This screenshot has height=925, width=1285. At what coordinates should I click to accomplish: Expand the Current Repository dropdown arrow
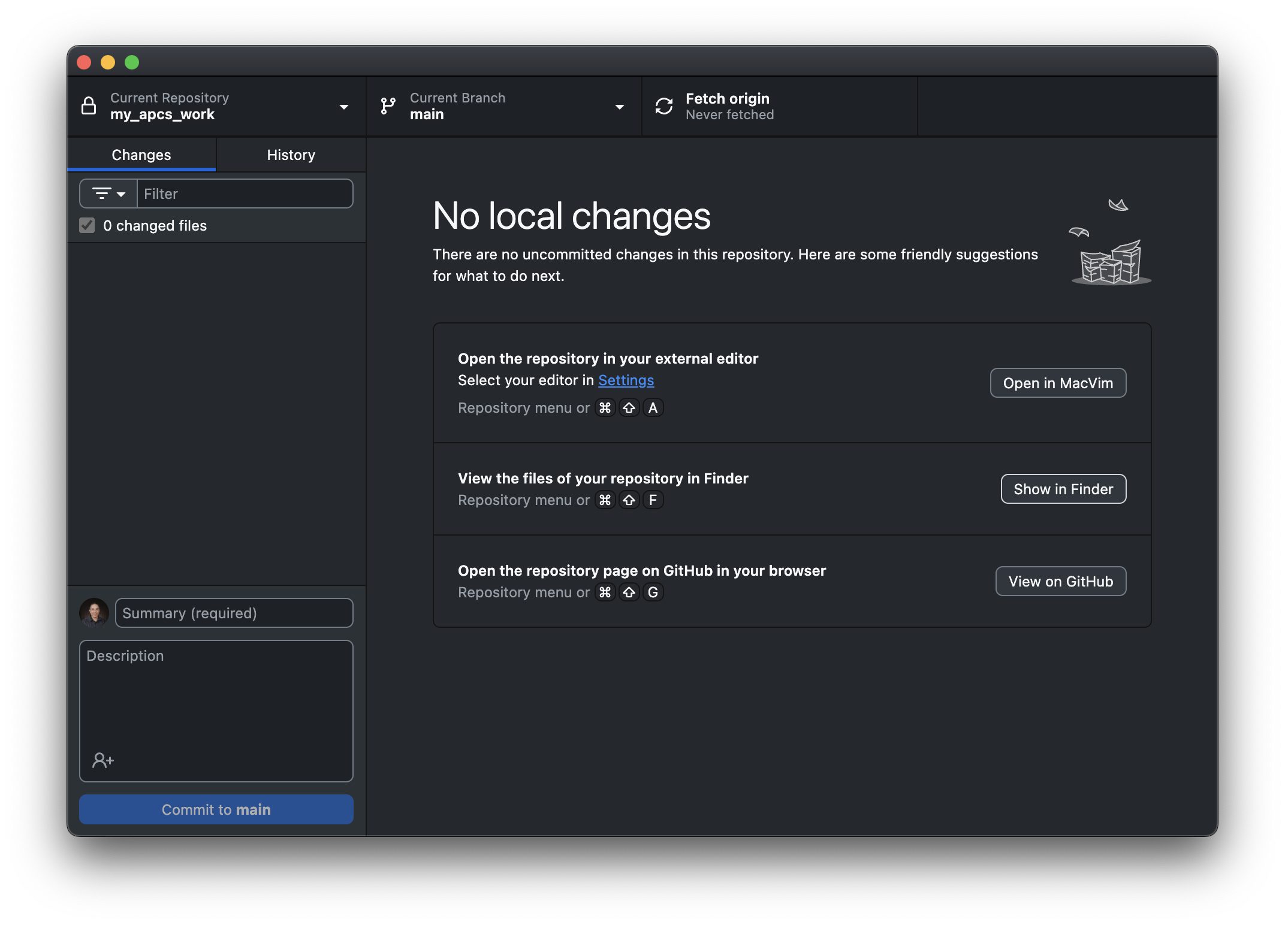[x=344, y=107]
